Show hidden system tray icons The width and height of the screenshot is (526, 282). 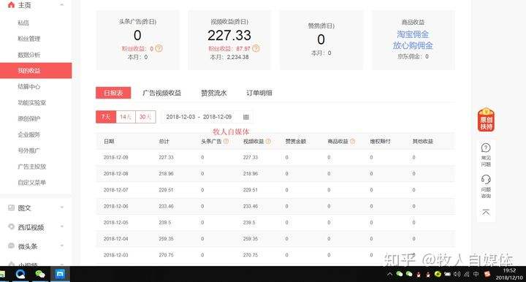click(389, 274)
